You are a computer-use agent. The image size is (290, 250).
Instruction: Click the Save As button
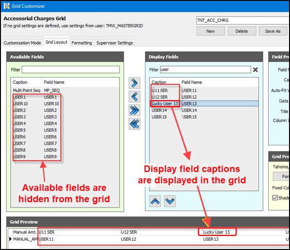click(x=273, y=31)
